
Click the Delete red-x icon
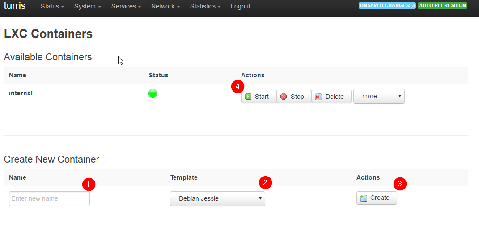pyautogui.click(x=318, y=97)
